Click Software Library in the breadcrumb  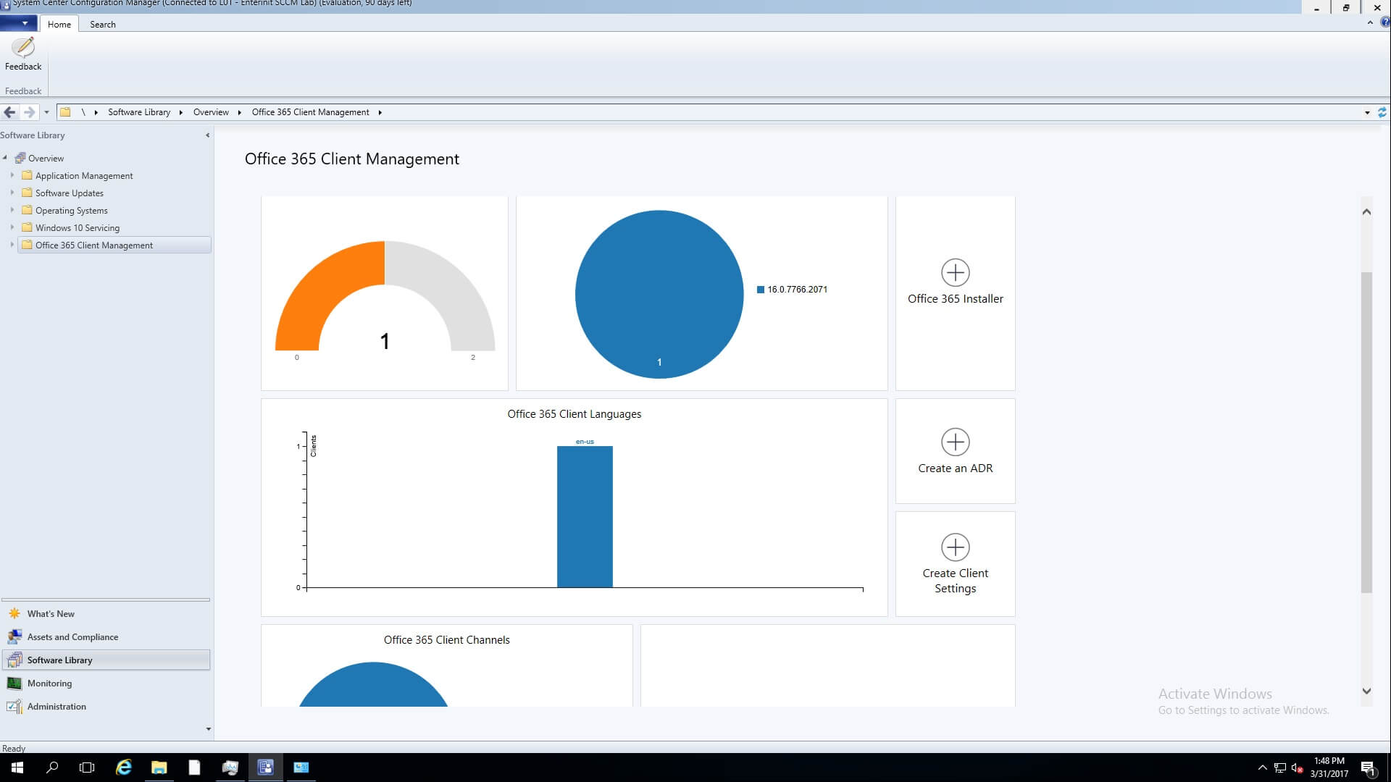pos(139,112)
